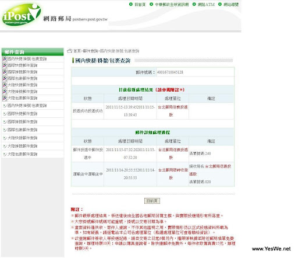Click mail number 40016710045128

170,72
